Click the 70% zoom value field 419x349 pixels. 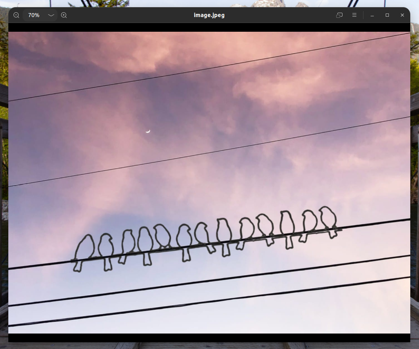pos(34,15)
